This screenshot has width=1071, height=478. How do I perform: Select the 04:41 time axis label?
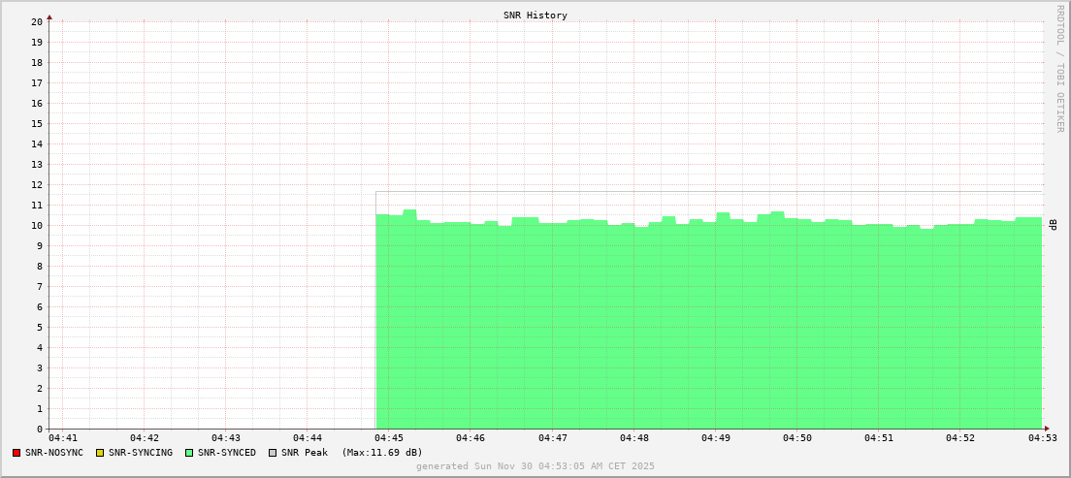[62, 438]
